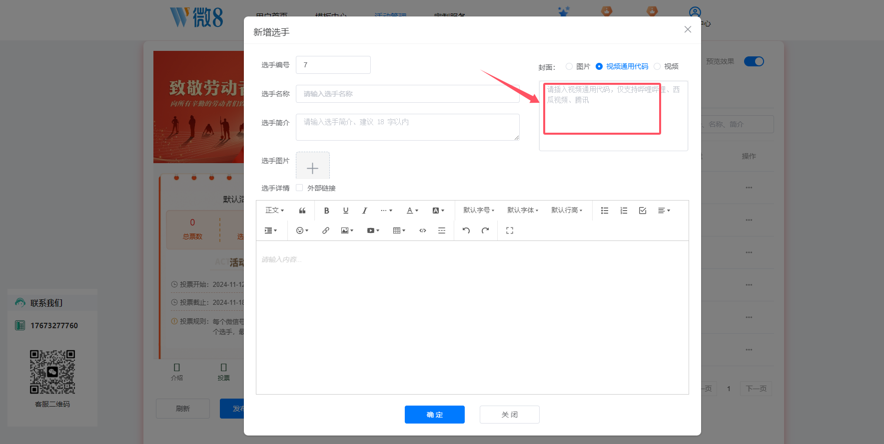884x444 pixels.
Task: Open insert image dropdown
Action: click(x=347, y=230)
